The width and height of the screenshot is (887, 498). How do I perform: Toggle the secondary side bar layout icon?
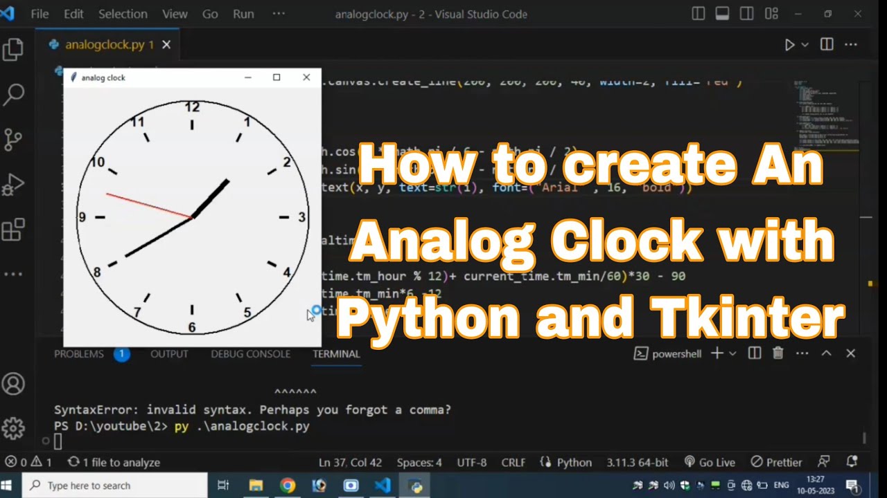pyautogui.click(x=746, y=14)
